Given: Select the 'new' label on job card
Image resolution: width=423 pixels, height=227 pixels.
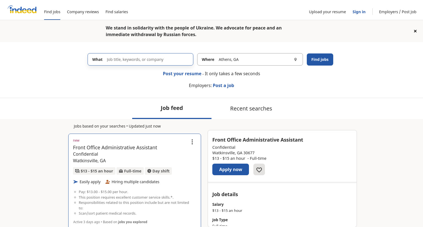Looking at the screenshot, I should point(76,140).
